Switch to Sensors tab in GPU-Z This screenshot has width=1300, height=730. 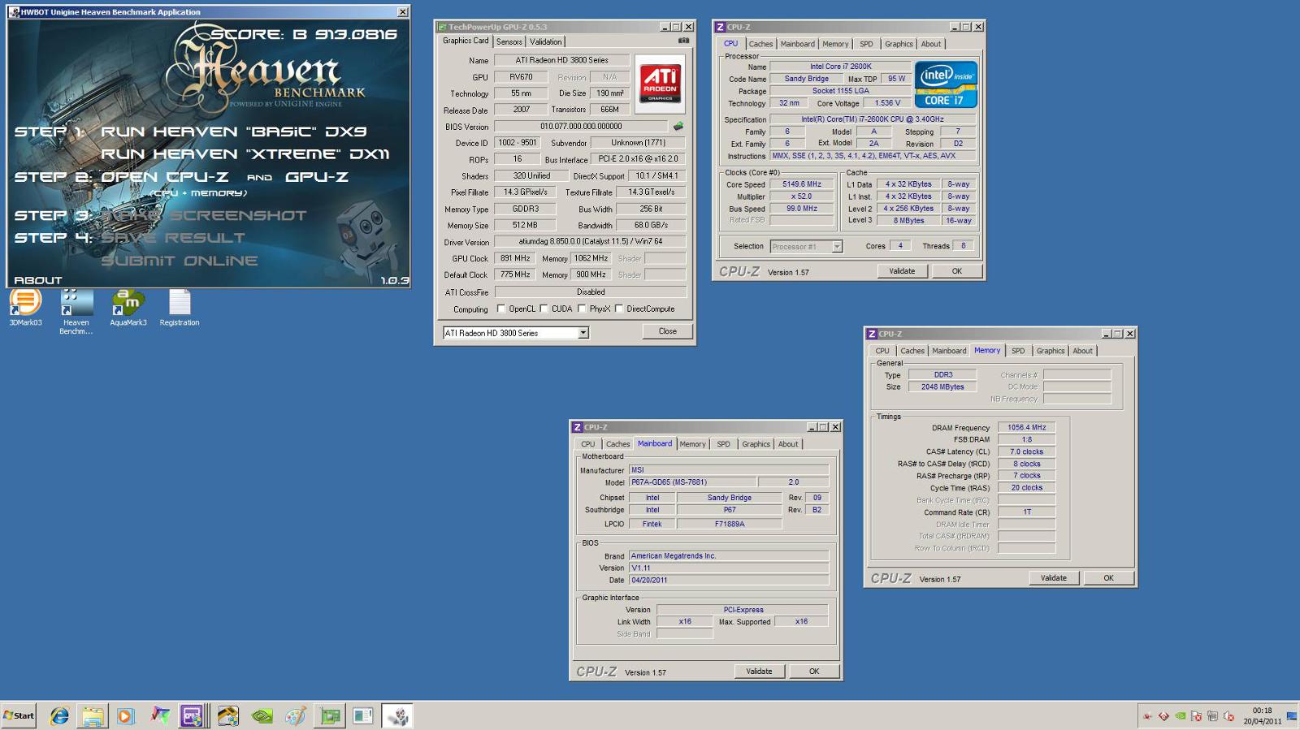click(509, 42)
